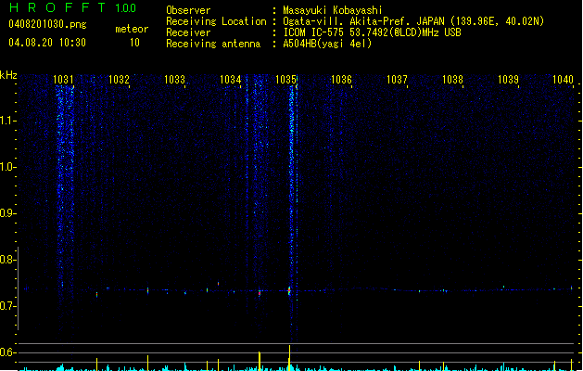Click observer name Masayuki Kobayashi

coord(333,10)
